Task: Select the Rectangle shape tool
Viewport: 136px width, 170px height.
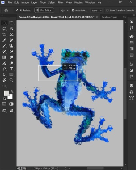Action: 11,75
